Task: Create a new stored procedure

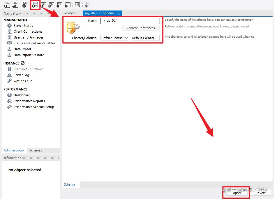Action: [59, 4]
